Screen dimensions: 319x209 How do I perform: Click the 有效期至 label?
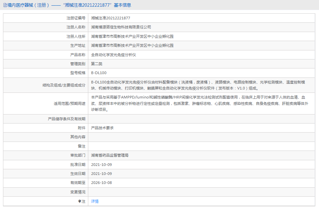[x=78, y=183]
